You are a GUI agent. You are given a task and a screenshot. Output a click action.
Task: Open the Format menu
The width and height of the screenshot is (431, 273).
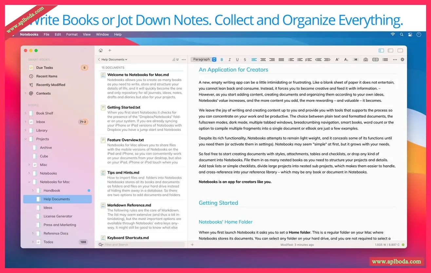tap(72, 34)
